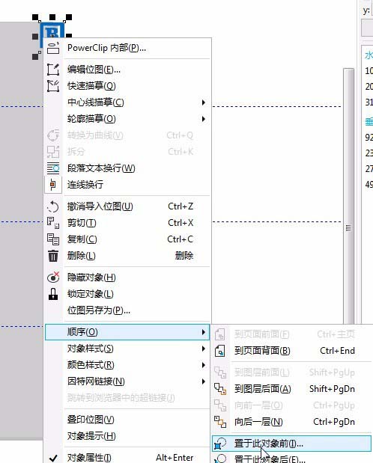Click the Ctrl+Z shortcut text
The width and height of the screenshot is (373, 463).
tap(181, 206)
